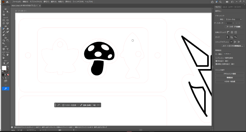Click ベクターを生成 in the Properties panel

[x=230, y=82]
